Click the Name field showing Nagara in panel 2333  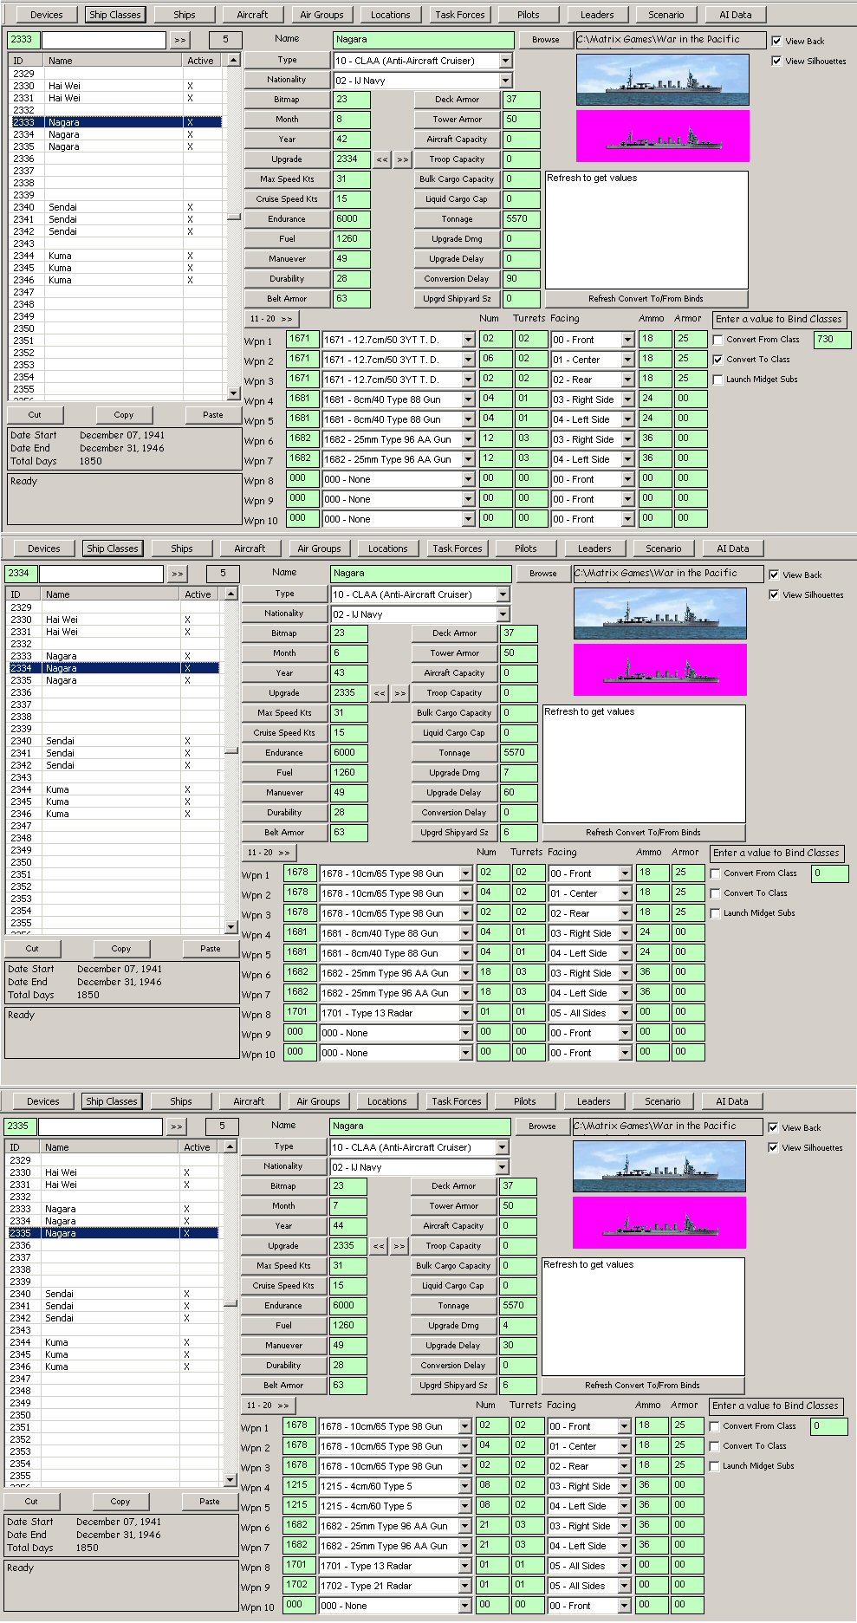tap(424, 40)
